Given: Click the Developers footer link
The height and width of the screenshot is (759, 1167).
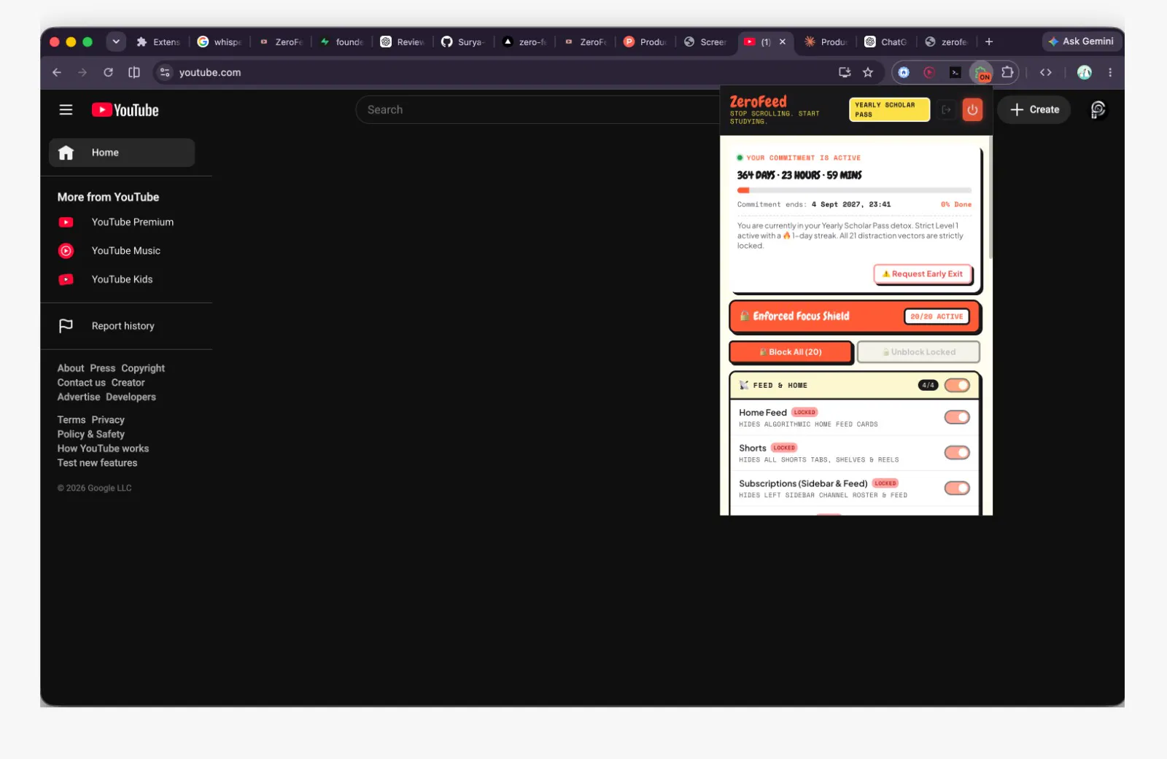Looking at the screenshot, I should coord(131,397).
